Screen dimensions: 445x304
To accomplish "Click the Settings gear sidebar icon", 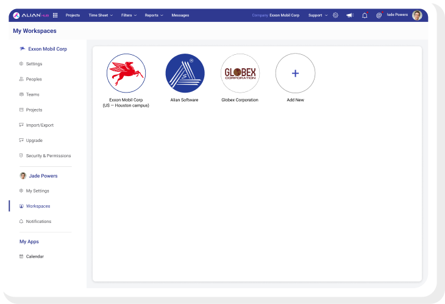I will (21, 64).
